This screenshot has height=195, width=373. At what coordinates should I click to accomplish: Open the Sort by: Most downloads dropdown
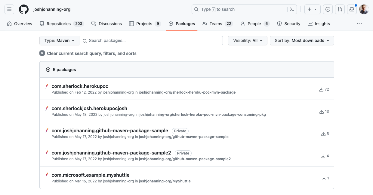pos(302,40)
